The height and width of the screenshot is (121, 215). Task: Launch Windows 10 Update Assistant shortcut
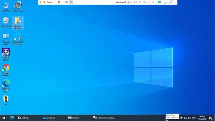tap(18, 39)
